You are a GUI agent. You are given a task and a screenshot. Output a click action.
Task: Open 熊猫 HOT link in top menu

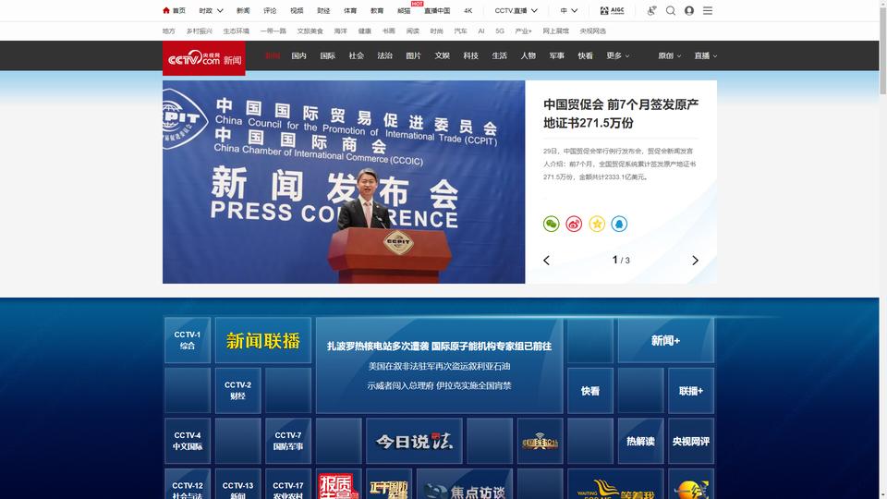coord(404,11)
